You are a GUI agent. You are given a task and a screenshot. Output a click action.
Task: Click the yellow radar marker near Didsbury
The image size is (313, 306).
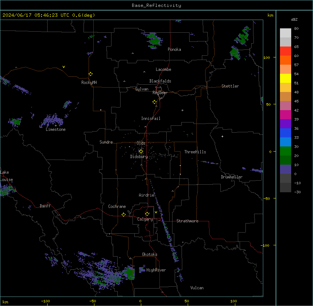[x=141, y=152]
